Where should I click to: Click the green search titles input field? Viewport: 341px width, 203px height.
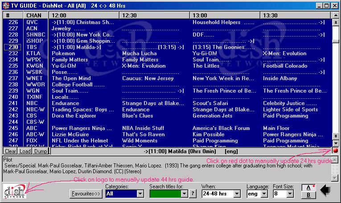[165, 194]
